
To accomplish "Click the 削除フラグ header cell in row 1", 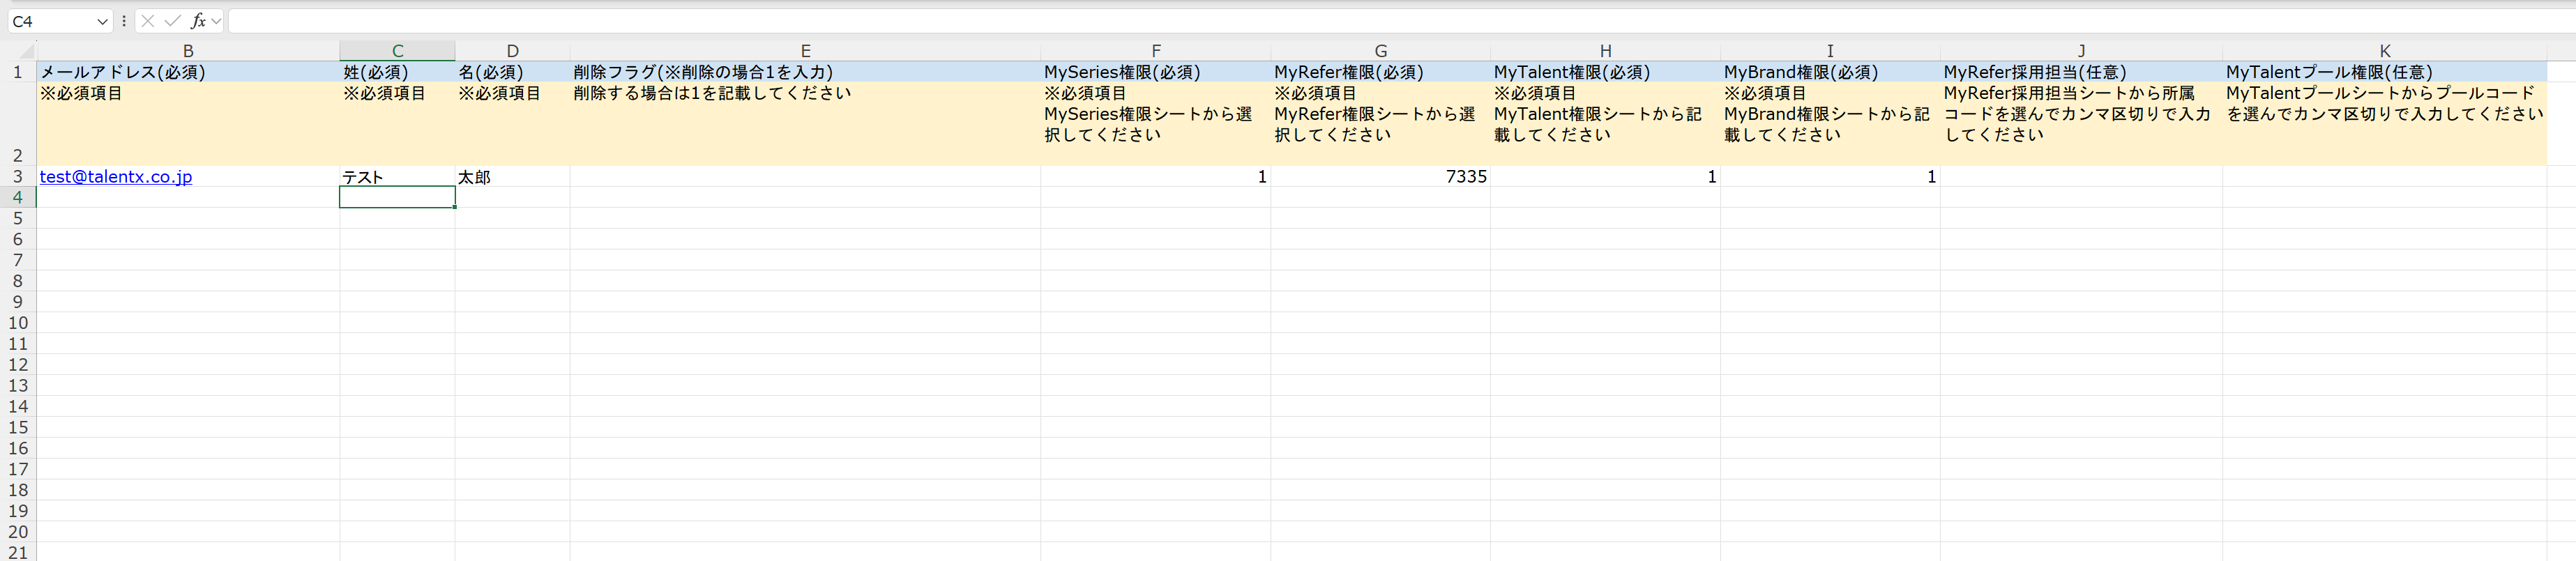I will point(805,72).
